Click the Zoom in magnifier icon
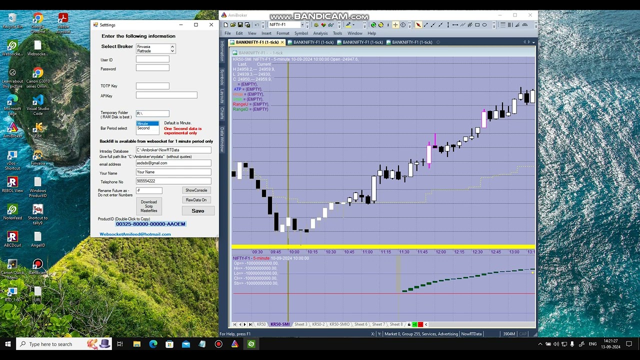 click(x=373, y=24)
